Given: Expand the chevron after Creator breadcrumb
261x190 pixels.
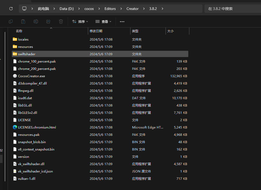Looking at the screenshot, I should (144, 9).
